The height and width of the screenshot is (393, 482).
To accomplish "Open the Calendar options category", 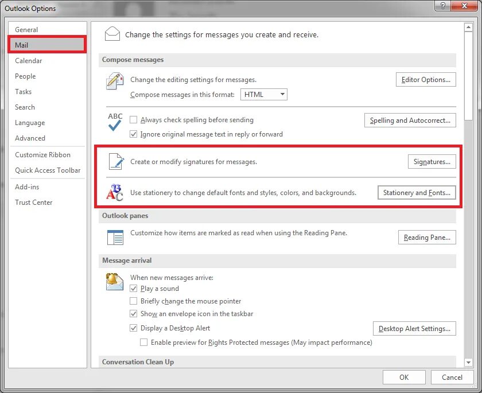I will 47,61.
